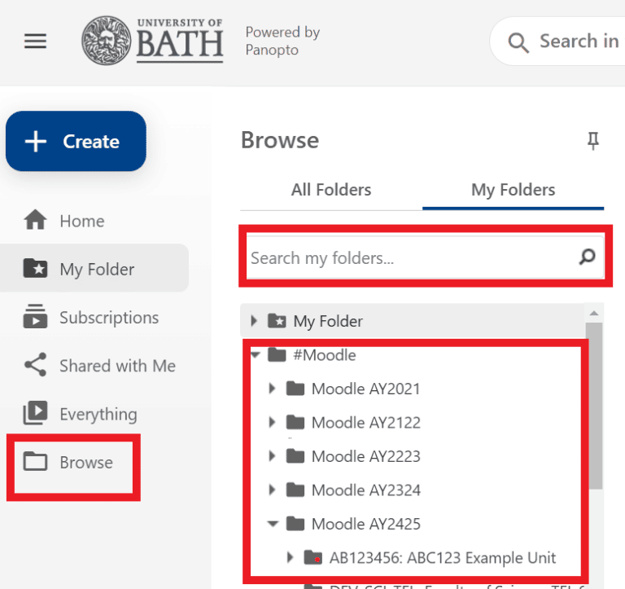
Task: Switch to the All Folders tab
Action: tap(331, 190)
